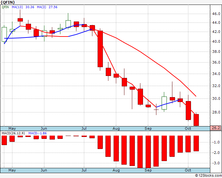Click the MACD(26,12,9) indicator label

pyautogui.click(x=13, y=133)
